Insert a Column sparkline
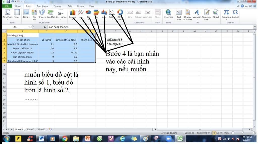 (x=138, y=14)
